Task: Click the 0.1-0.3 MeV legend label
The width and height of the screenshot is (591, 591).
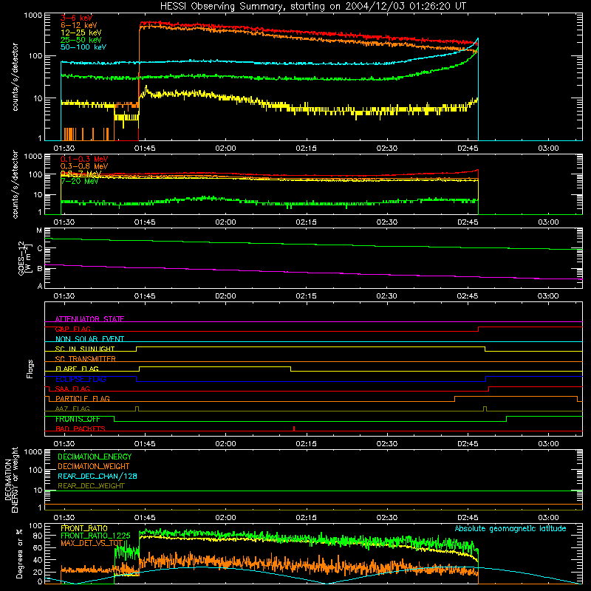Action: click(84, 159)
